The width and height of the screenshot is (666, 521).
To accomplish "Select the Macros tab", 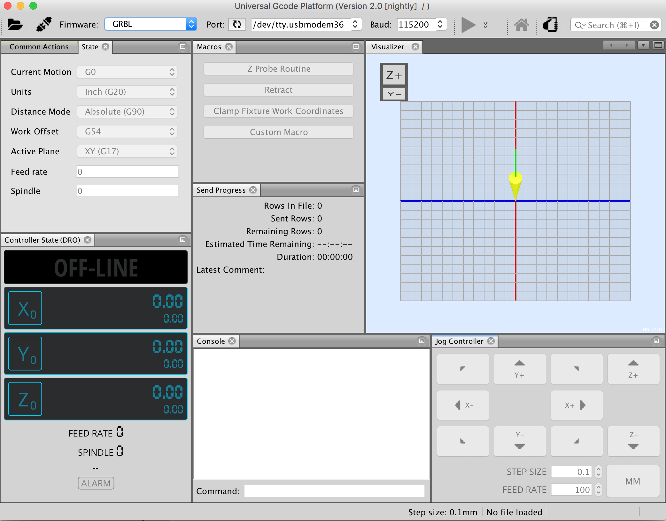I will (209, 47).
